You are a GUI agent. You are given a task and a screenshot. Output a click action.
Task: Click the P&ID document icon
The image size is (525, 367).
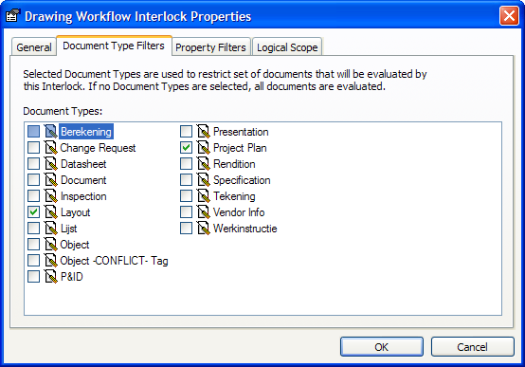50,277
